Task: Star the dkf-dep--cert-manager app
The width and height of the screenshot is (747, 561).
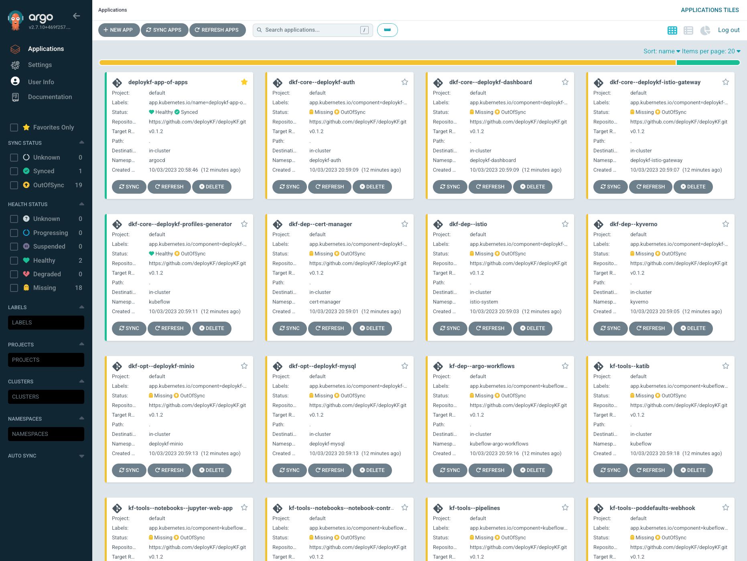Action: [x=405, y=224]
